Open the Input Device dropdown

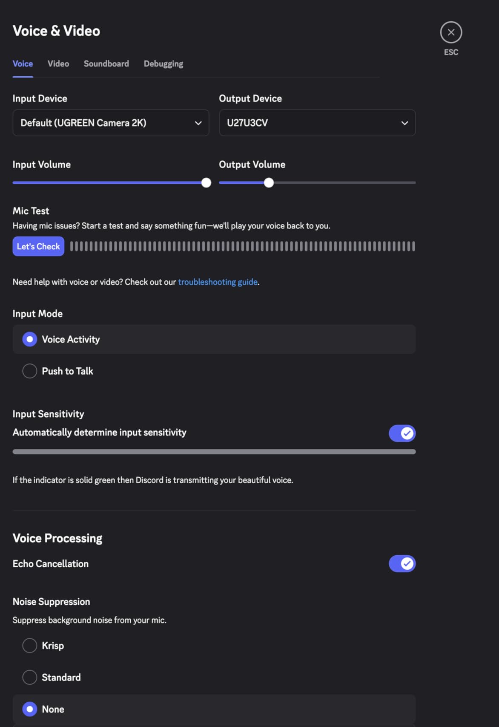[x=111, y=123]
